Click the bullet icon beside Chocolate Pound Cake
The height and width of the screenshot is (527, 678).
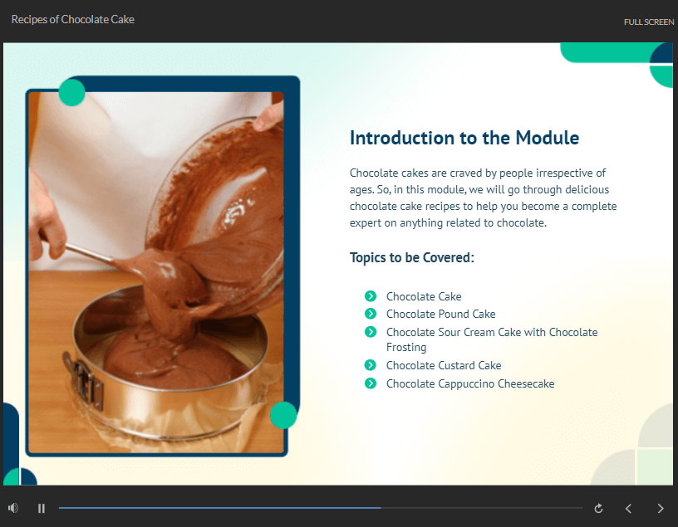(x=371, y=314)
